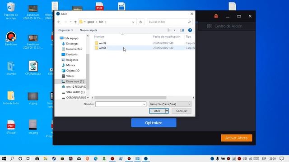Select the 5°A.pdf desktop file
The width and height of the screenshot is (289, 162).
tap(11, 127)
